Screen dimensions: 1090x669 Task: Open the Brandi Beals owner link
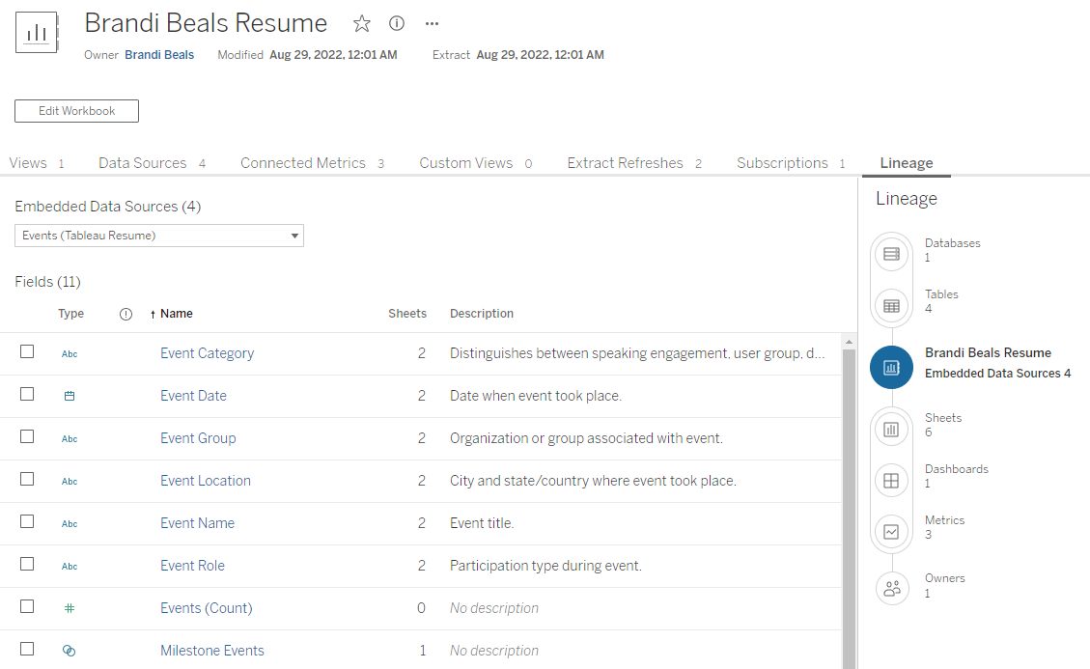click(x=159, y=55)
